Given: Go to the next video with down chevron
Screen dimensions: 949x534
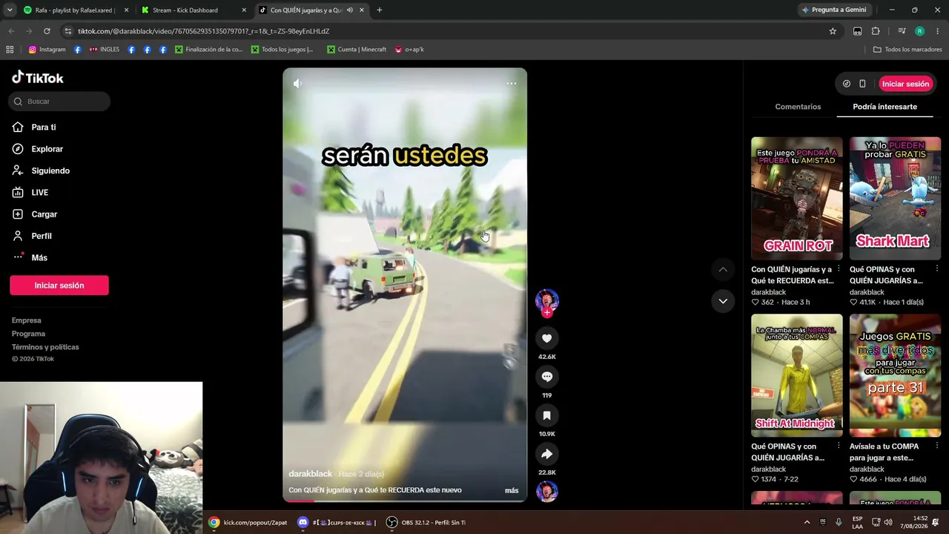Looking at the screenshot, I should (x=723, y=301).
